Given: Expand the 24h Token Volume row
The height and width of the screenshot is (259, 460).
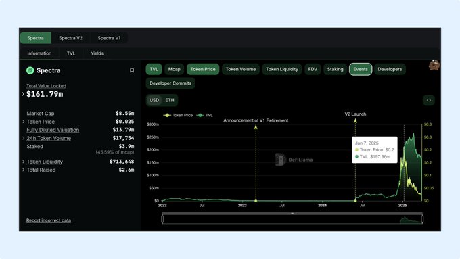Looking at the screenshot, I should click(24, 138).
